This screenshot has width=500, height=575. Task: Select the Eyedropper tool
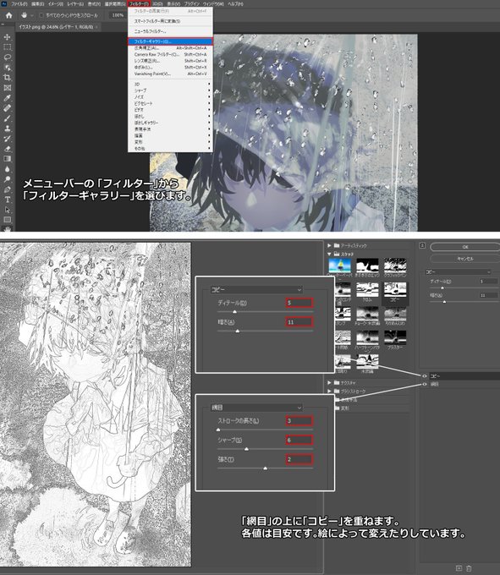coord(7,98)
